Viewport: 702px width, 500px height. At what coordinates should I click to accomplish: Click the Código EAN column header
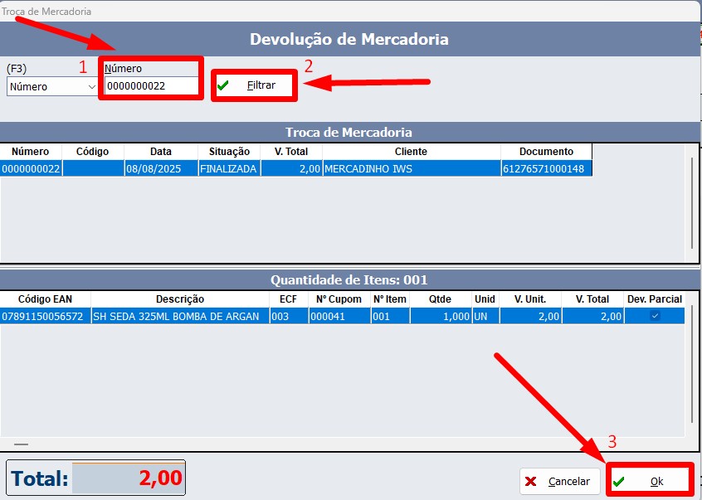(45, 299)
